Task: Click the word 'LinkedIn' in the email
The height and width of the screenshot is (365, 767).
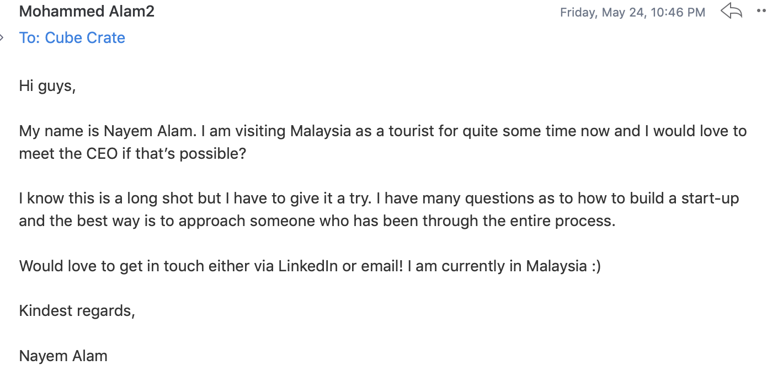Action: click(308, 266)
